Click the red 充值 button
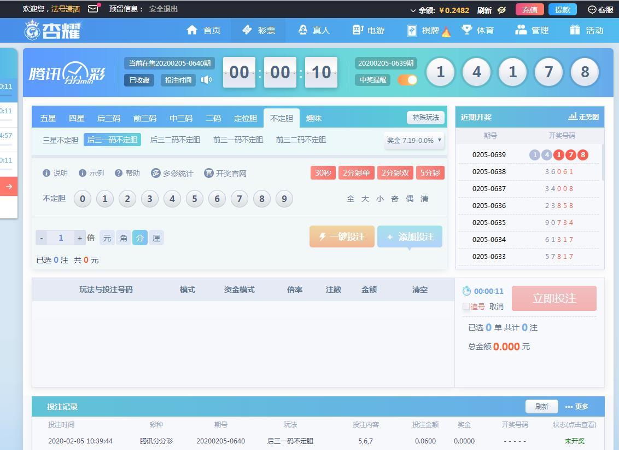Screen dimensions: 619x450 [x=529, y=10]
